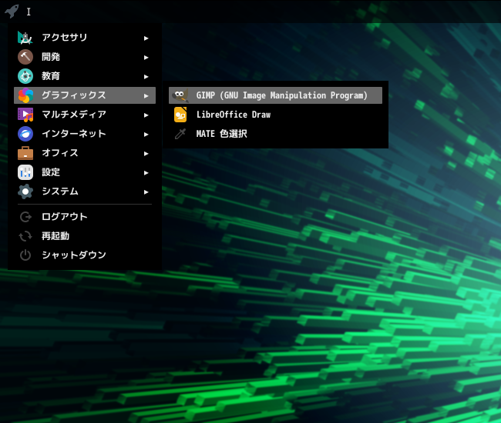This screenshot has height=423, width=501.
Task: Open the システム menu category
Action: pos(85,192)
